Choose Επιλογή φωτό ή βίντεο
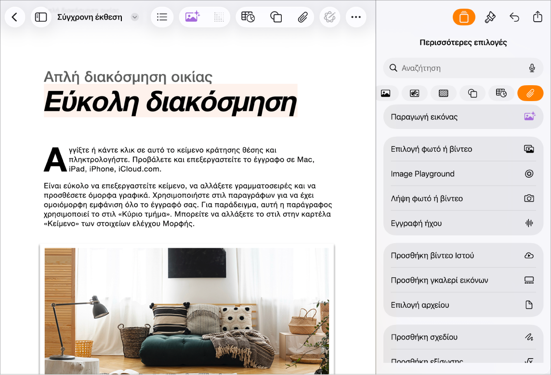551x375 pixels. (463, 149)
